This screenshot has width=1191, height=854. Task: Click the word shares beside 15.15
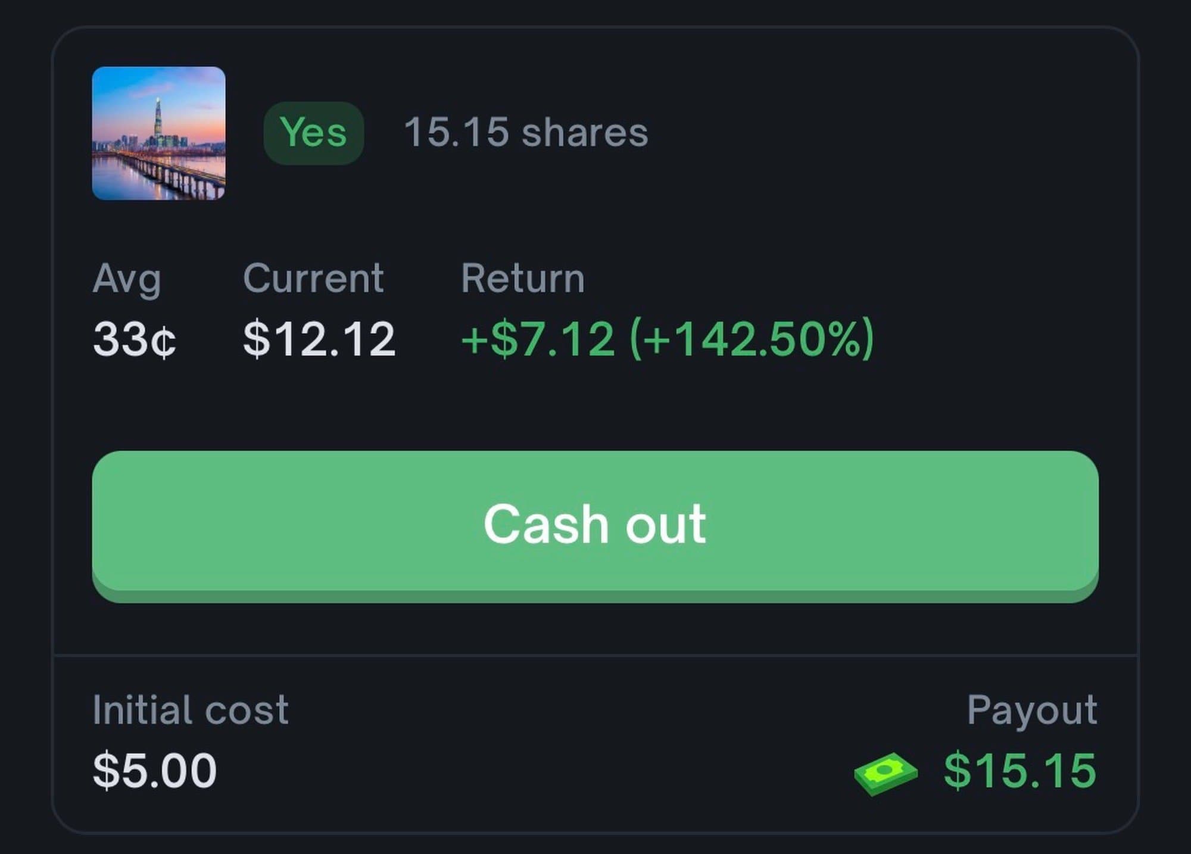tap(585, 132)
